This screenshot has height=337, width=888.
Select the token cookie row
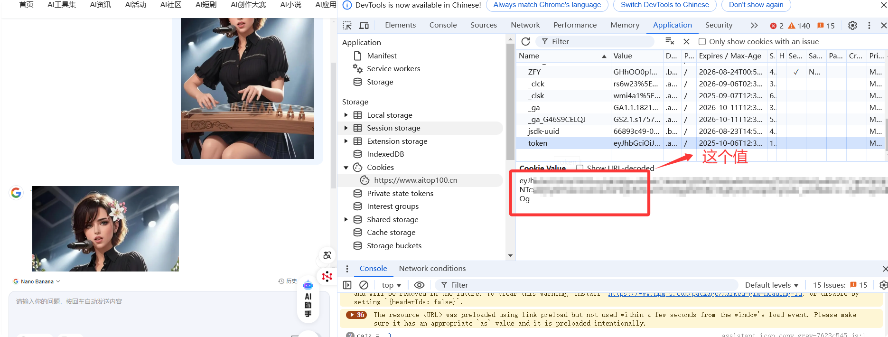click(x=701, y=143)
